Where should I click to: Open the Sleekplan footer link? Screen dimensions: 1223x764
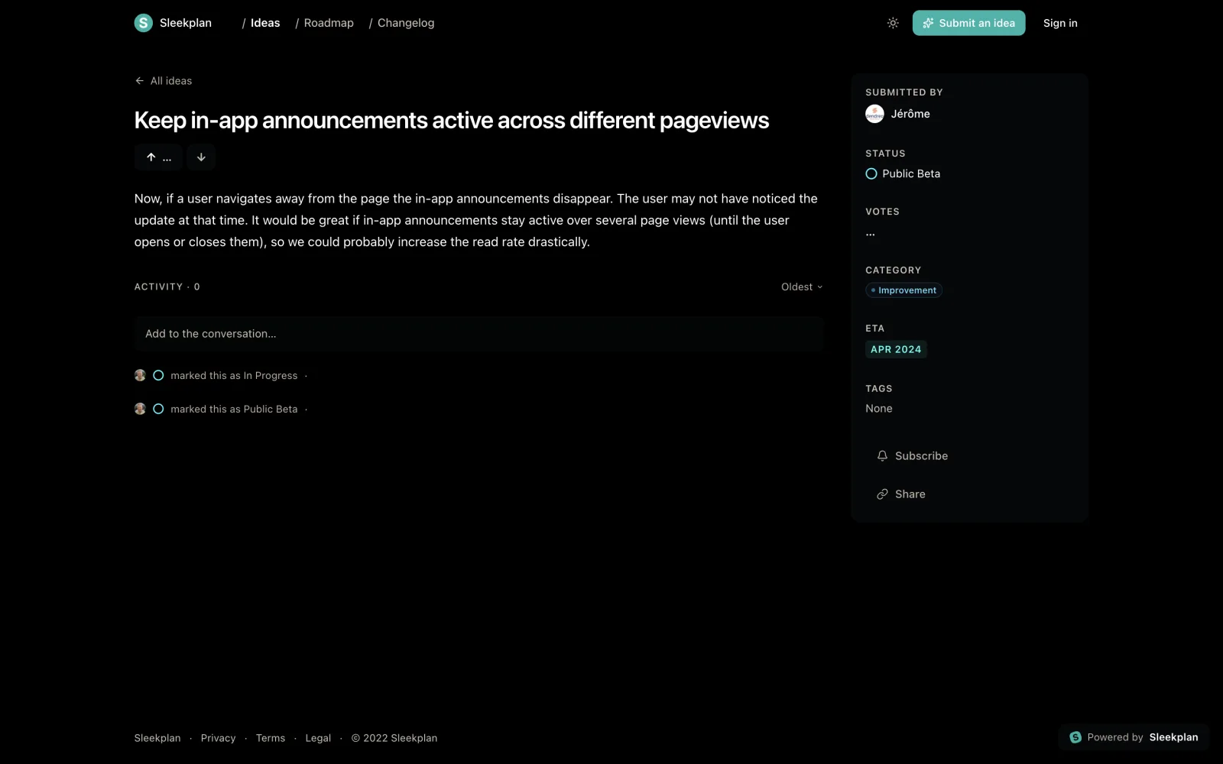[x=157, y=738]
